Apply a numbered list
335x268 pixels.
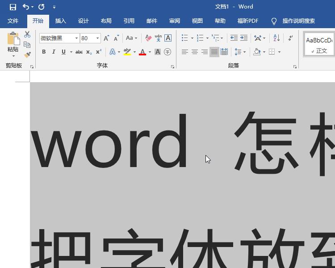pyautogui.click(x=200, y=38)
